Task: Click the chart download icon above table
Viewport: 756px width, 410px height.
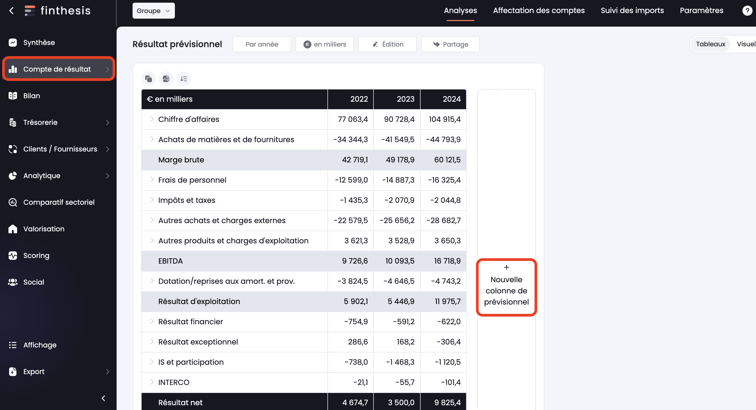Action: pyautogui.click(x=166, y=79)
